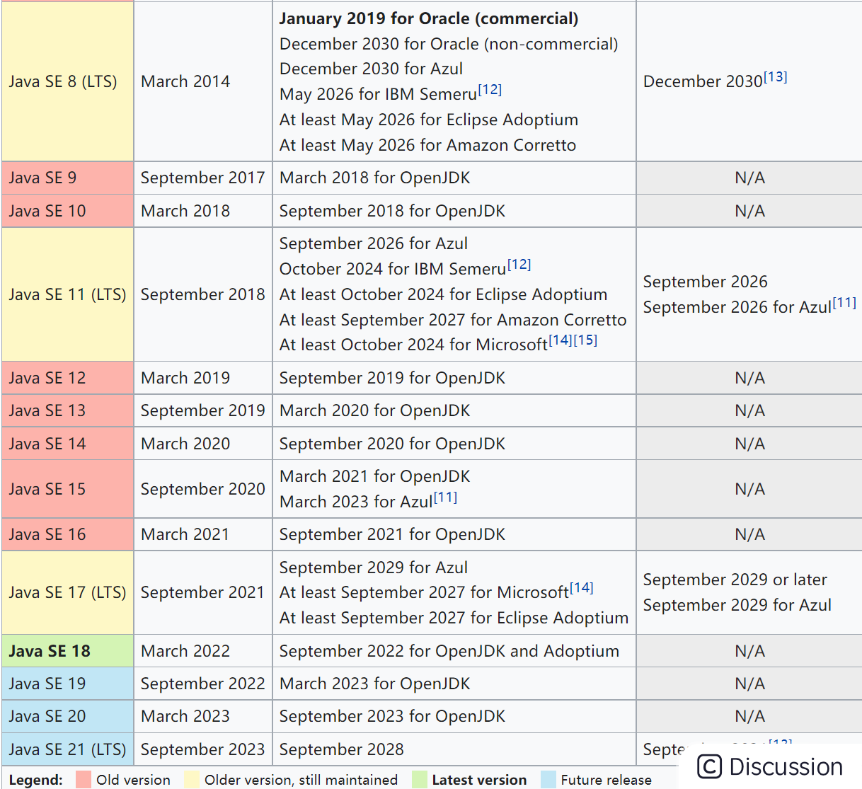Open reference [15] in Java SE 11 row

tap(585, 340)
